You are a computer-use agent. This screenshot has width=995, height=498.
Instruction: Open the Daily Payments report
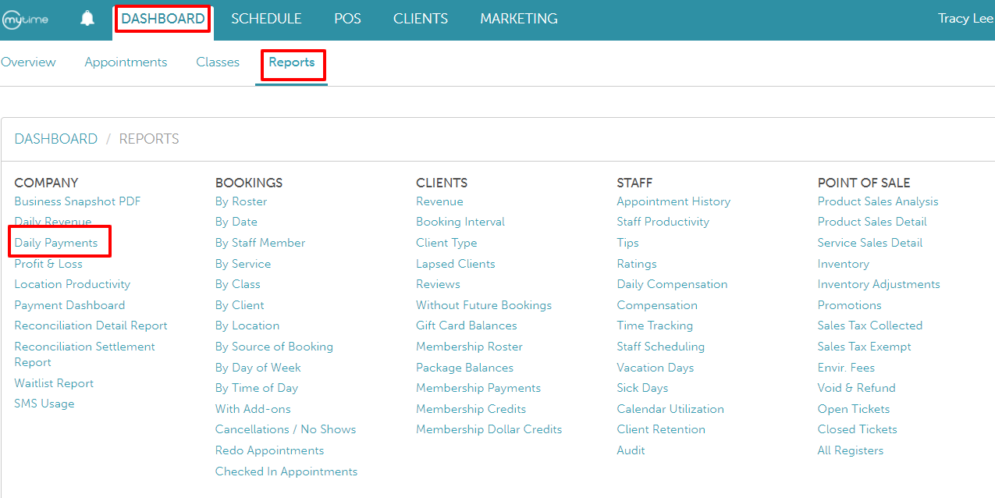[56, 243]
